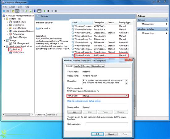Open More Actions under Services in Actions

pos(153,24)
